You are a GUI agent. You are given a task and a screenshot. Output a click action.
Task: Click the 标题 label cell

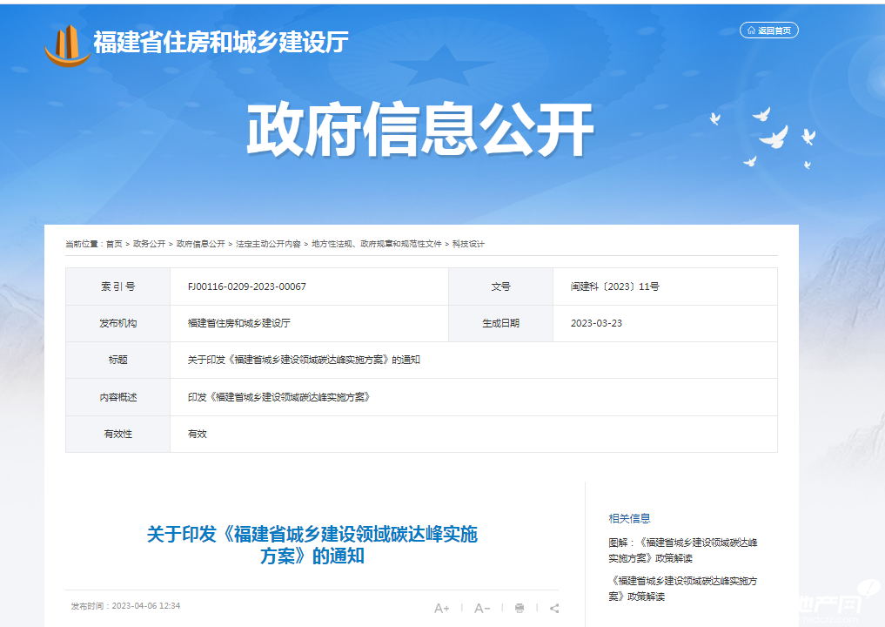(118, 360)
